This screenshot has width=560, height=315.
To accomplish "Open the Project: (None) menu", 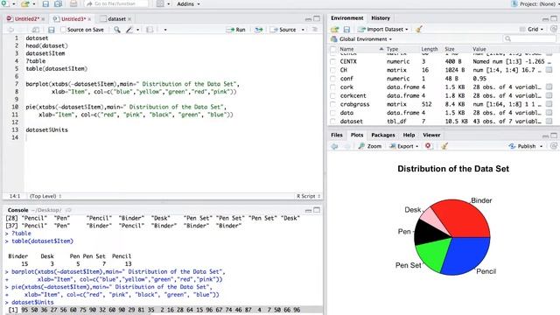I will (x=535, y=3).
